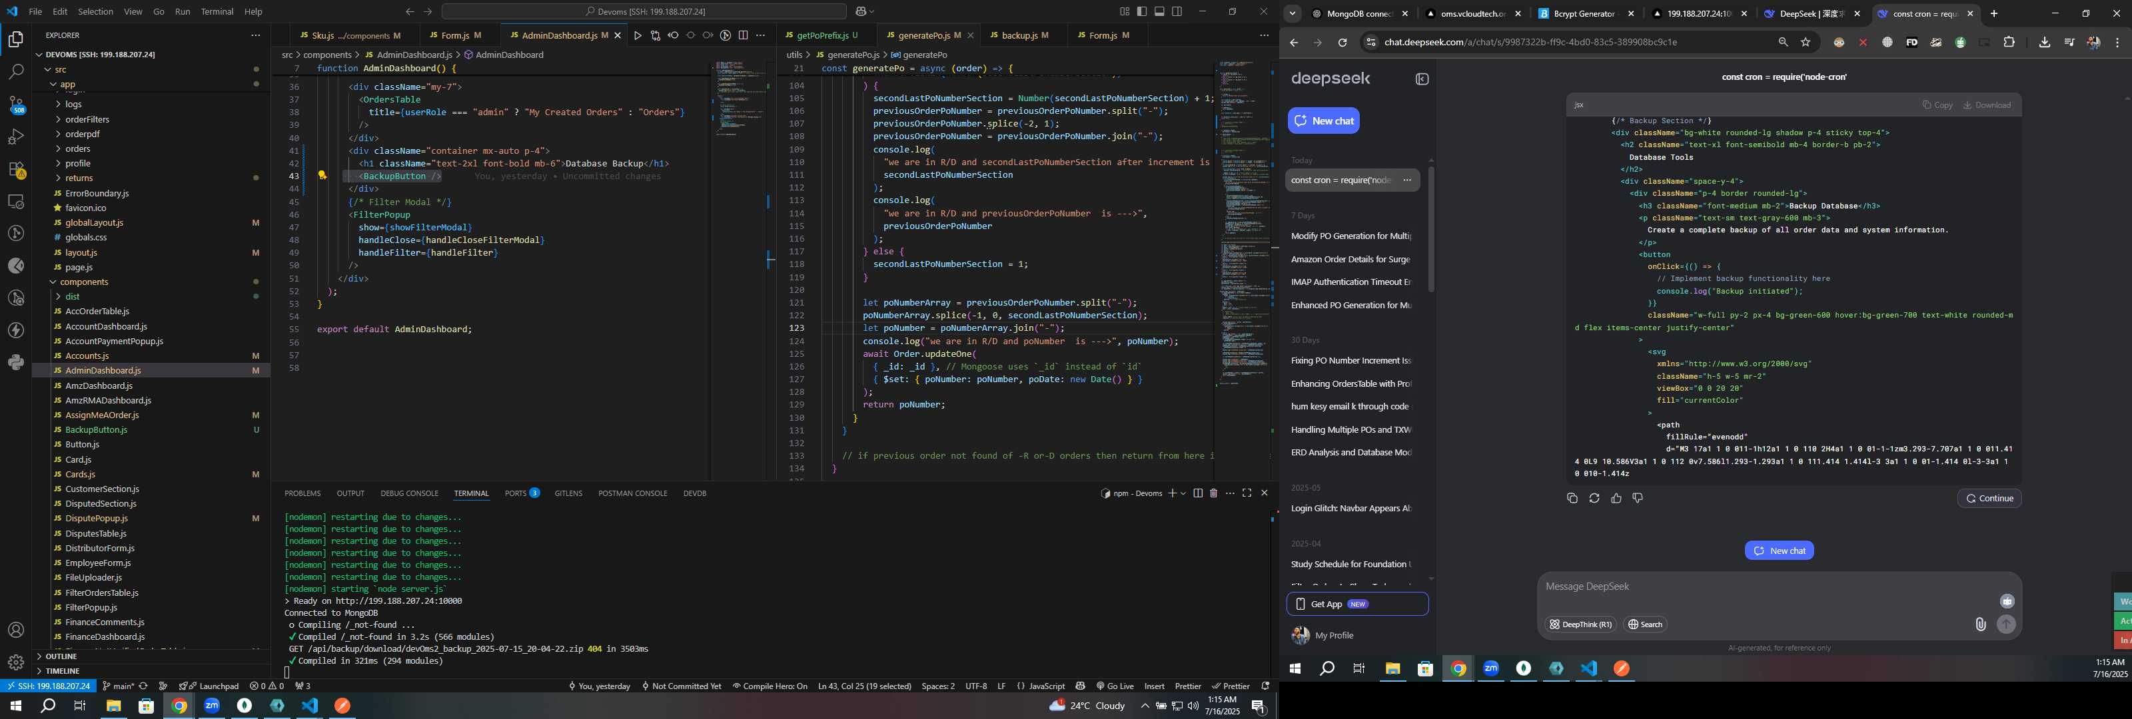The height and width of the screenshot is (719, 2132).
Task: Open My Profile in DeepSeek
Action: click(1334, 635)
